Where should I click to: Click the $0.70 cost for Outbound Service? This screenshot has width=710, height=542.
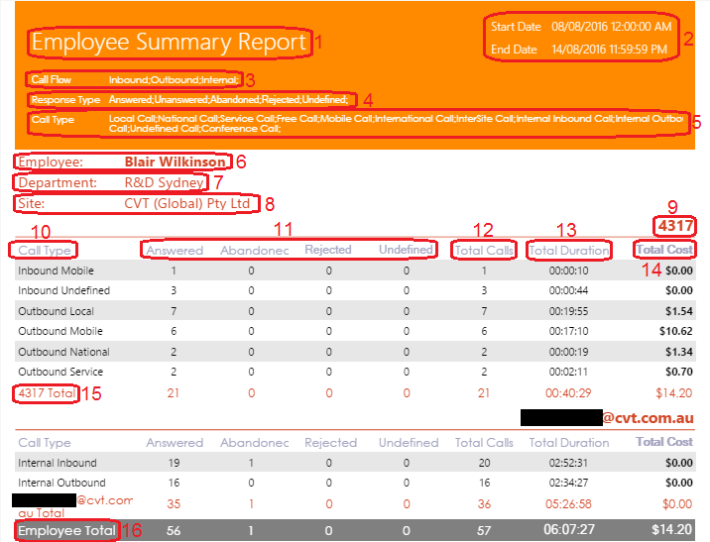point(678,372)
